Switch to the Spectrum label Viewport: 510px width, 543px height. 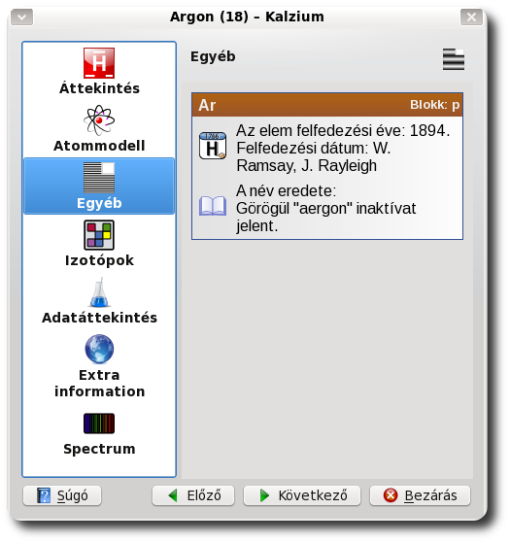tap(99, 449)
